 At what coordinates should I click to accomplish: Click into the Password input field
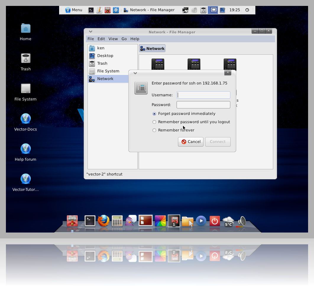point(203,105)
